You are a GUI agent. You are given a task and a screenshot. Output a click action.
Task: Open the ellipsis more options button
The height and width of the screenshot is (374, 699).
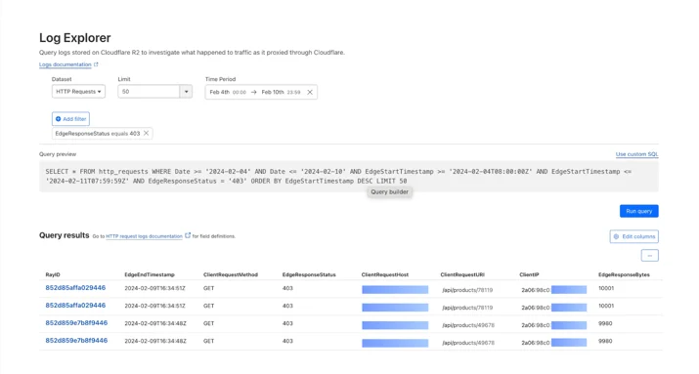click(649, 256)
